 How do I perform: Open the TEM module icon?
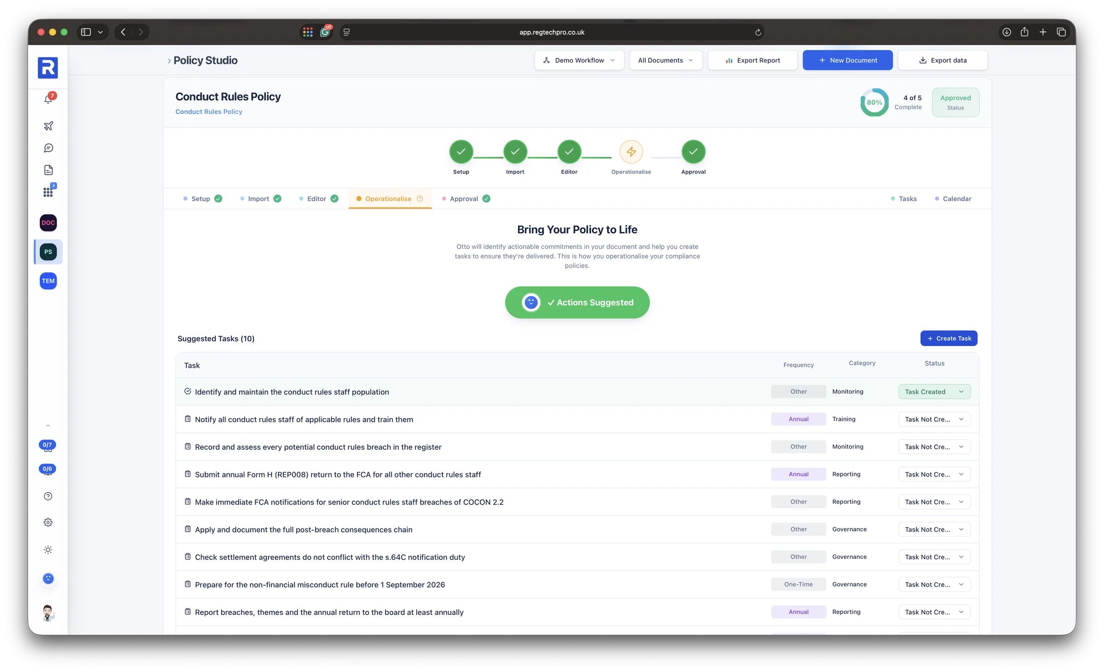point(48,281)
